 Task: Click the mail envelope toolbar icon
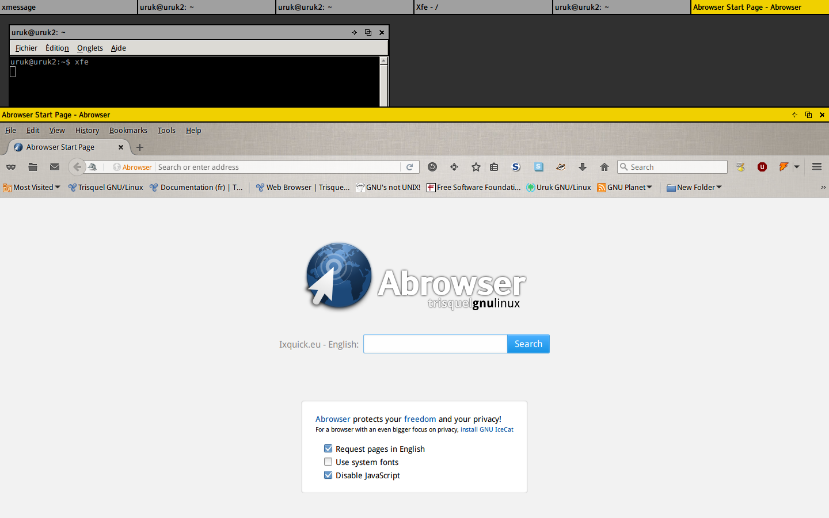coord(55,167)
